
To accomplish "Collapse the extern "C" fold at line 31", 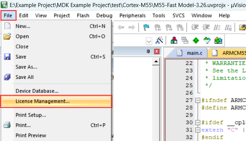I will coord(198,130).
